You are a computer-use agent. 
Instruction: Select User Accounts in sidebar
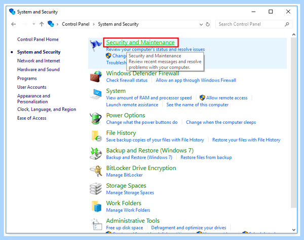[x=32, y=87]
